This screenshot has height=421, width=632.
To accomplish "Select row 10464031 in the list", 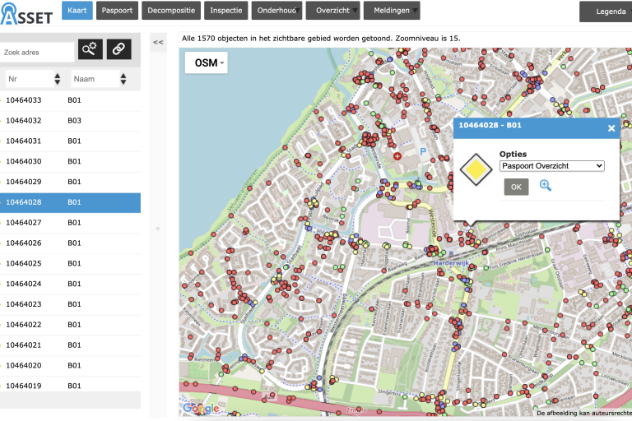I will [x=70, y=141].
